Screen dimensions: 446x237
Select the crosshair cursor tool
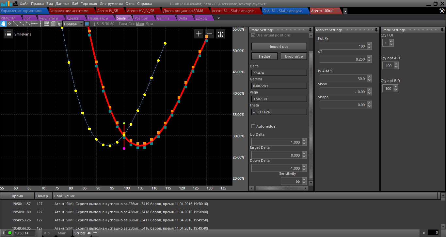[x=9, y=24]
